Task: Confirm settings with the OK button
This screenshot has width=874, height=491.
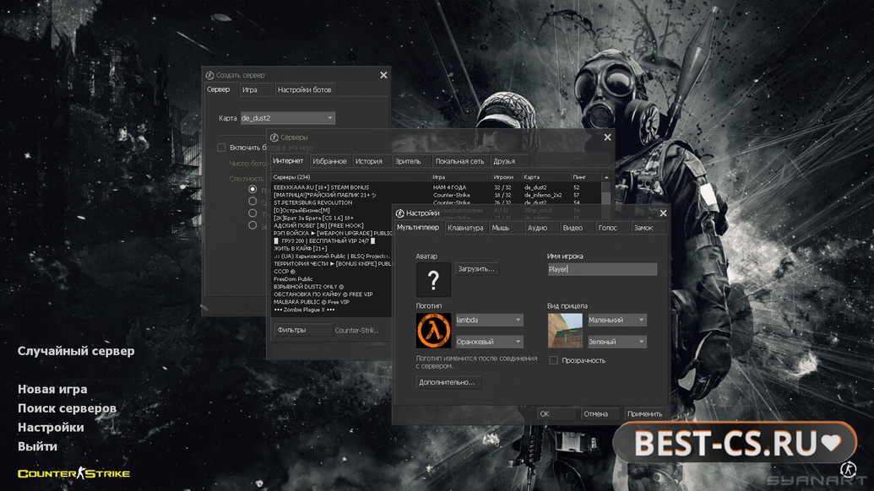Action: pyautogui.click(x=556, y=413)
